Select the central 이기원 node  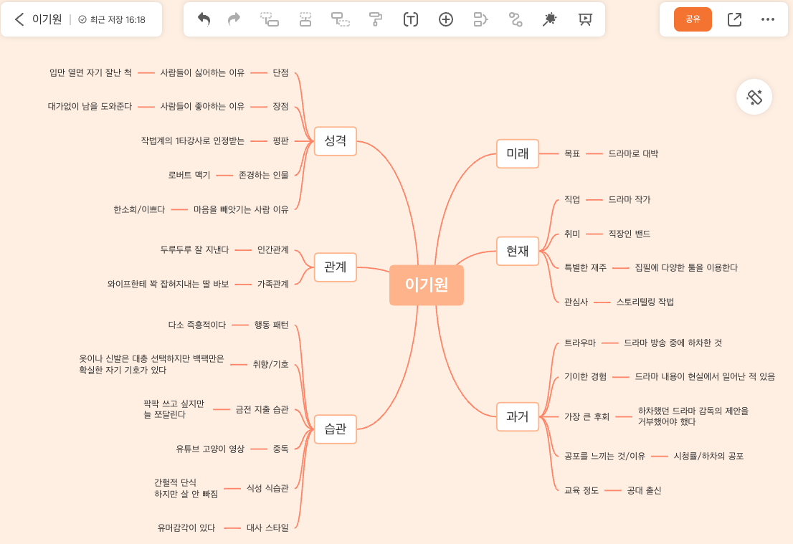tap(427, 285)
